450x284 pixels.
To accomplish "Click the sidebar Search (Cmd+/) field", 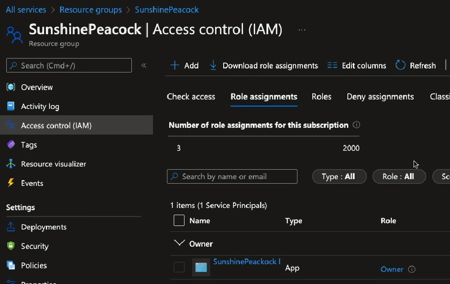I will (x=69, y=65).
